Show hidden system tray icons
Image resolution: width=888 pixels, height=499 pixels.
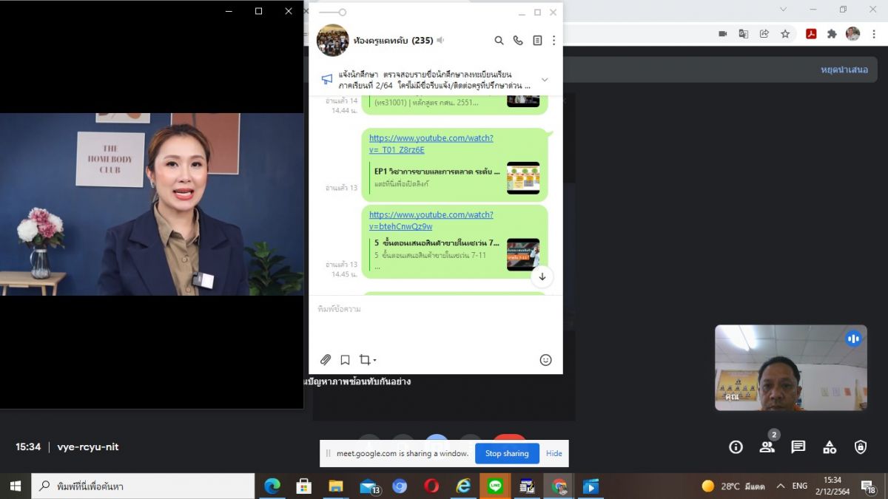[x=780, y=486]
